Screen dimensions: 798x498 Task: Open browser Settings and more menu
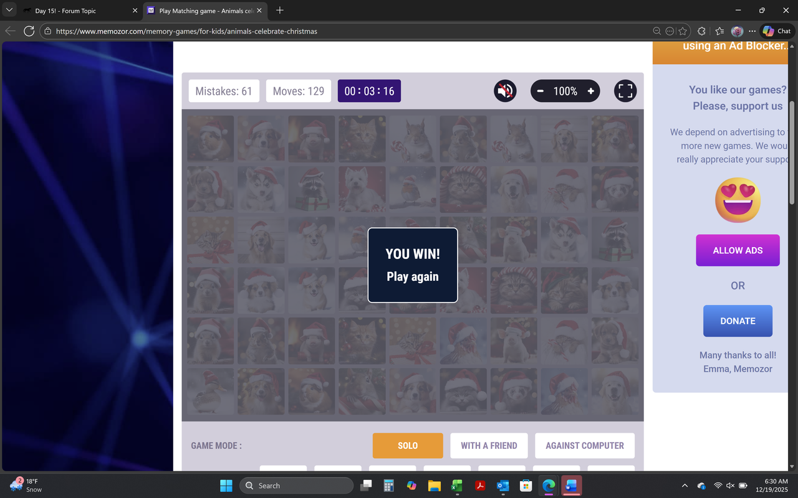point(752,31)
